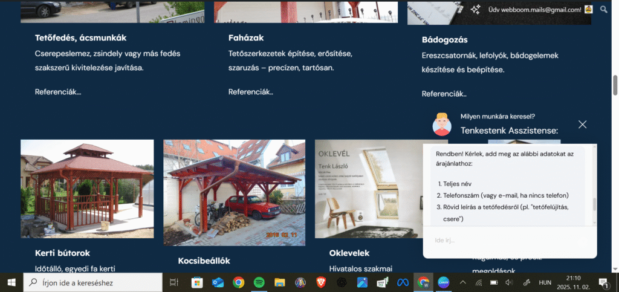Switch the HUN keyboard language indicator

click(545, 282)
